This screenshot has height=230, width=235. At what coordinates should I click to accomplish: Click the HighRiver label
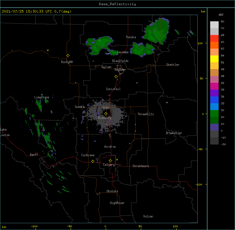[117, 203]
